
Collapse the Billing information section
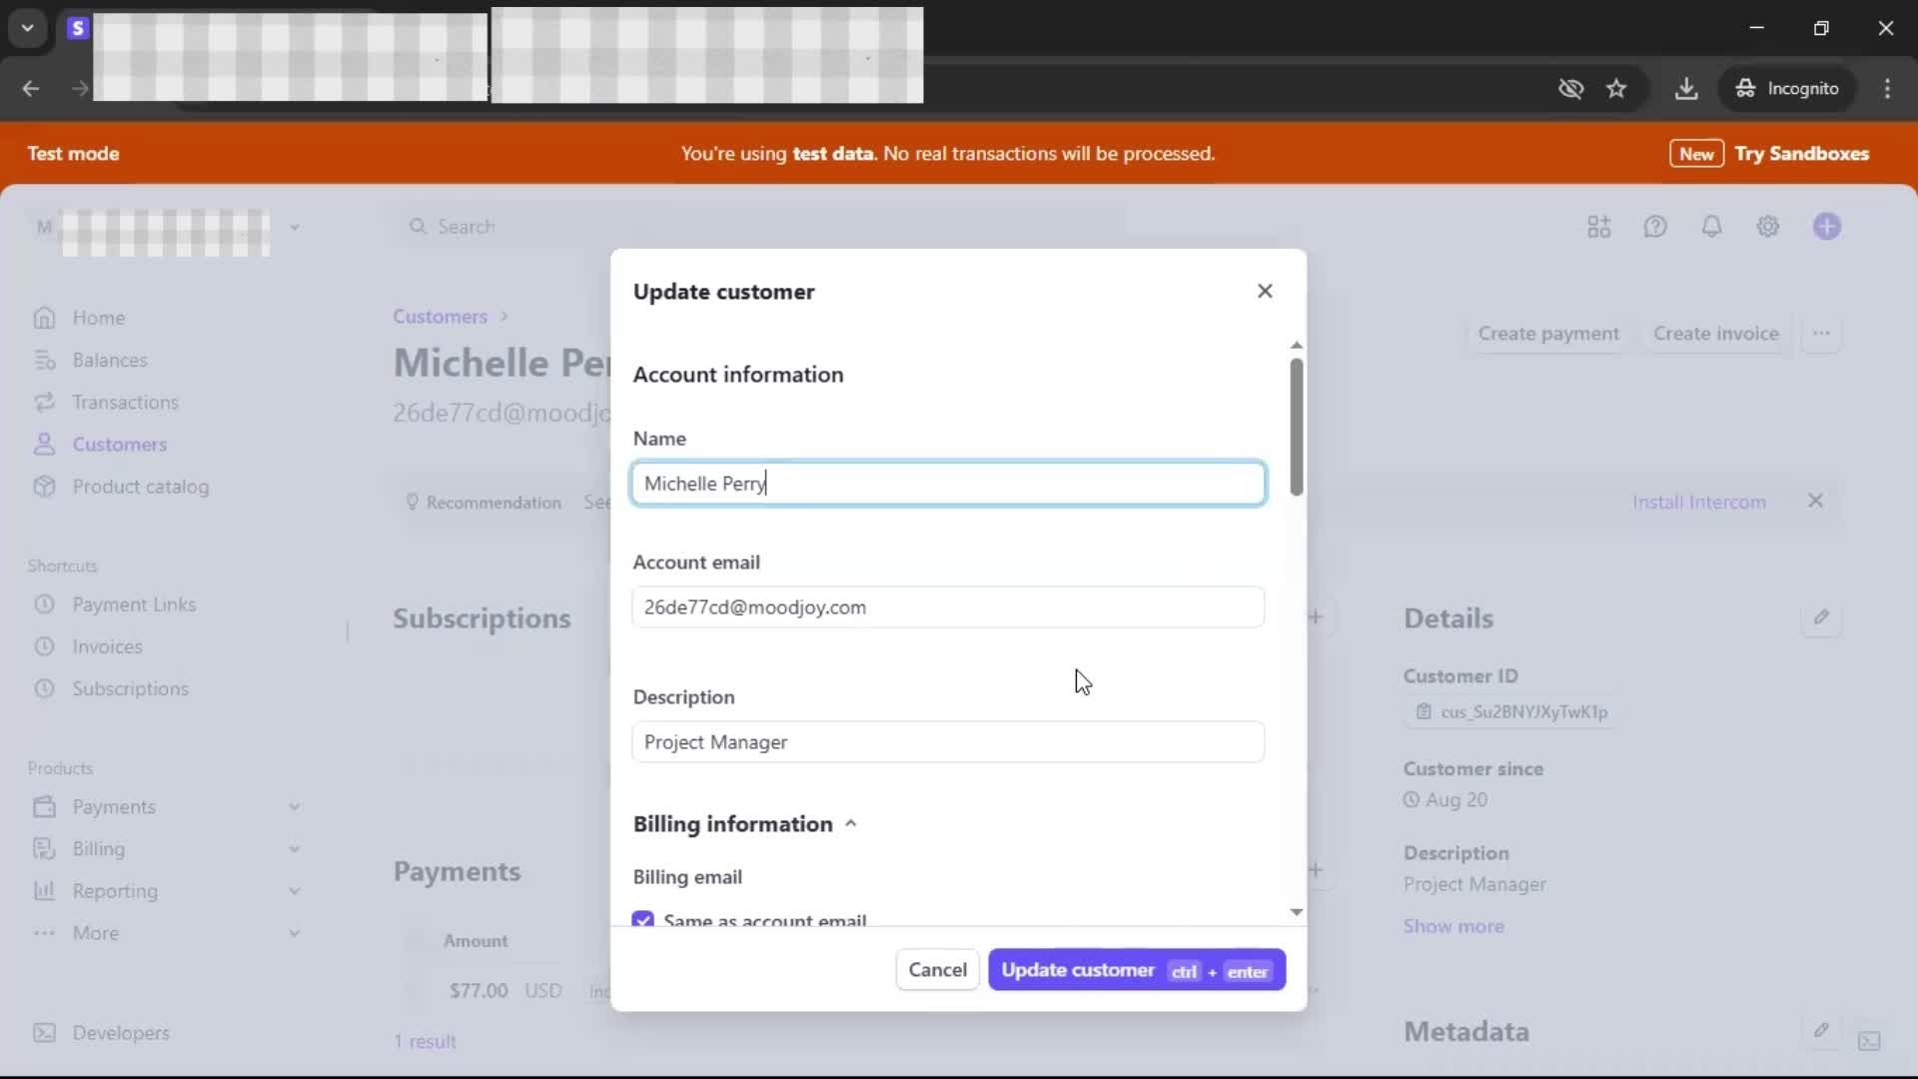[x=850, y=824]
